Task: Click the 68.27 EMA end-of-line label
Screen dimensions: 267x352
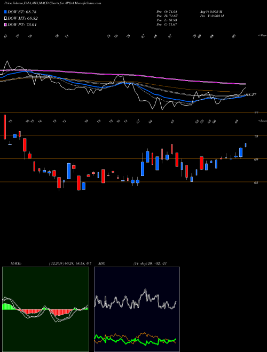Action: (x=251, y=95)
